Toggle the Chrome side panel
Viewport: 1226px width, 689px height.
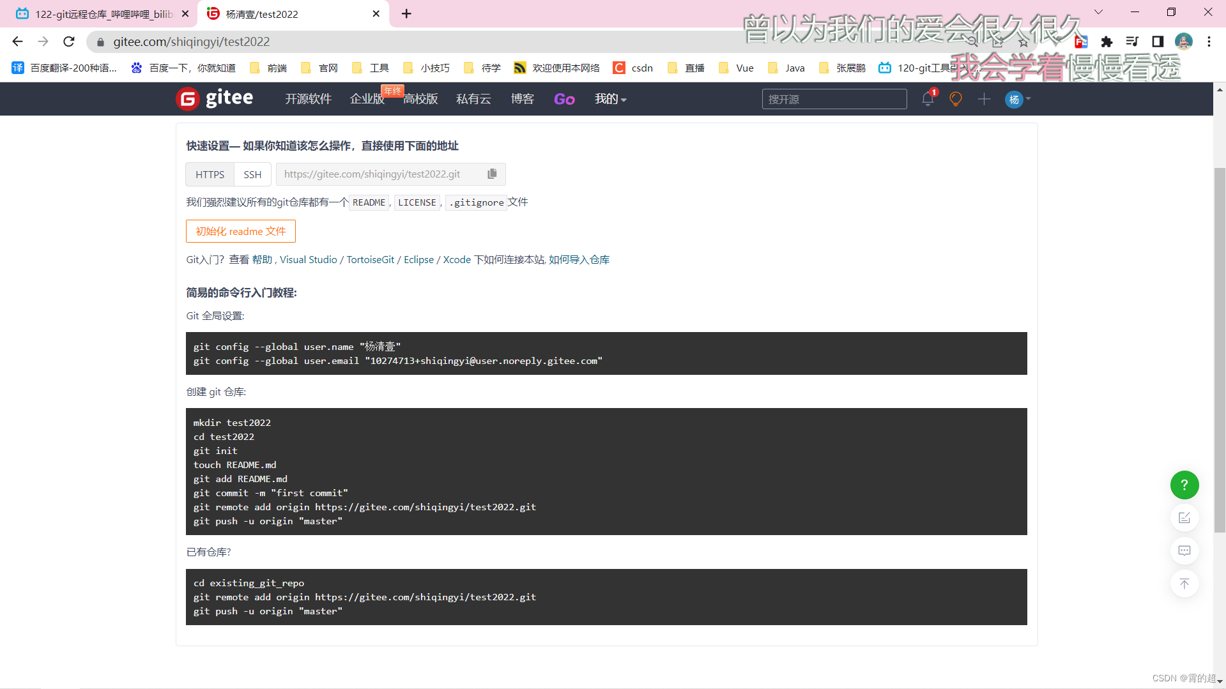coord(1158,42)
